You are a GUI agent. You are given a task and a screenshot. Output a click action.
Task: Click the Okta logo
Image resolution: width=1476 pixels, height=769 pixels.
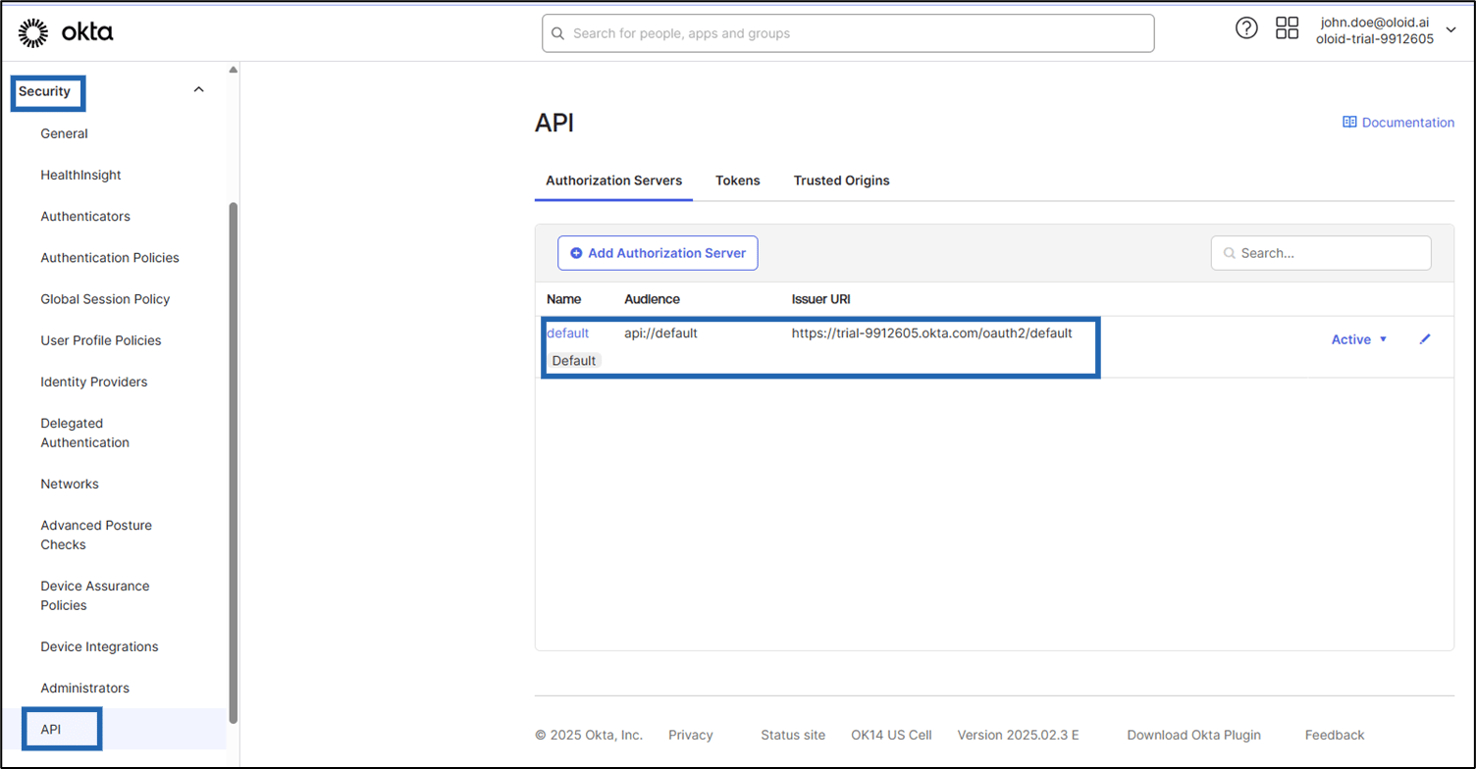click(66, 32)
